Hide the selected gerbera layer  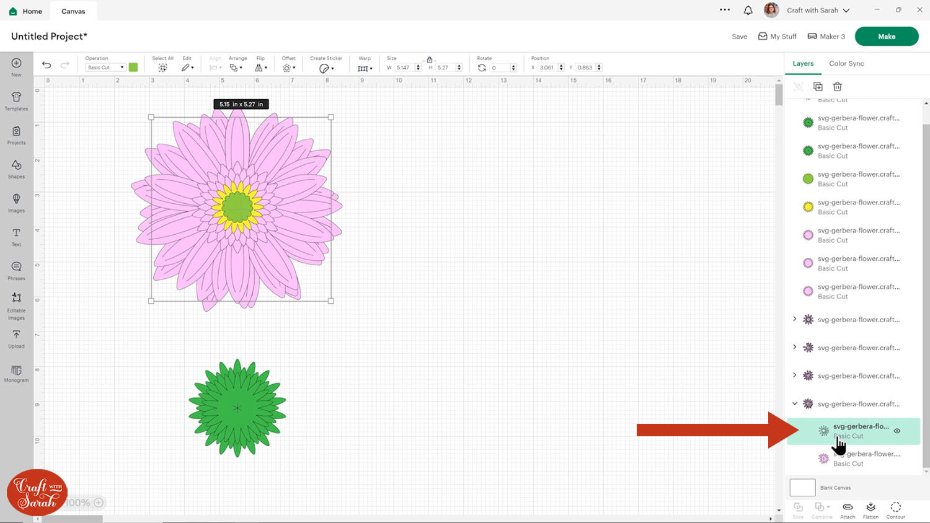pyautogui.click(x=897, y=431)
